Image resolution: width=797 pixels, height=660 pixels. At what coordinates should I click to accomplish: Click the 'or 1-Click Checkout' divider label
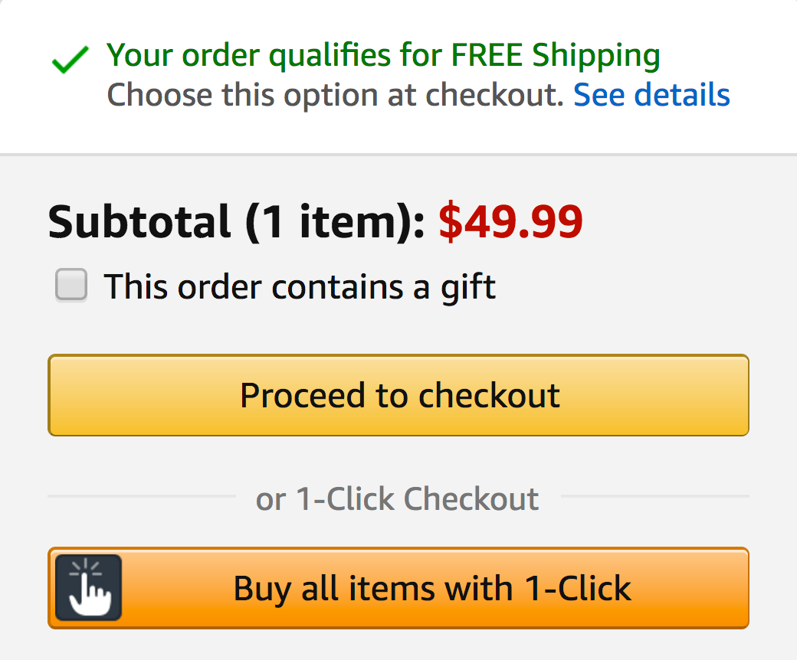(398, 498)
